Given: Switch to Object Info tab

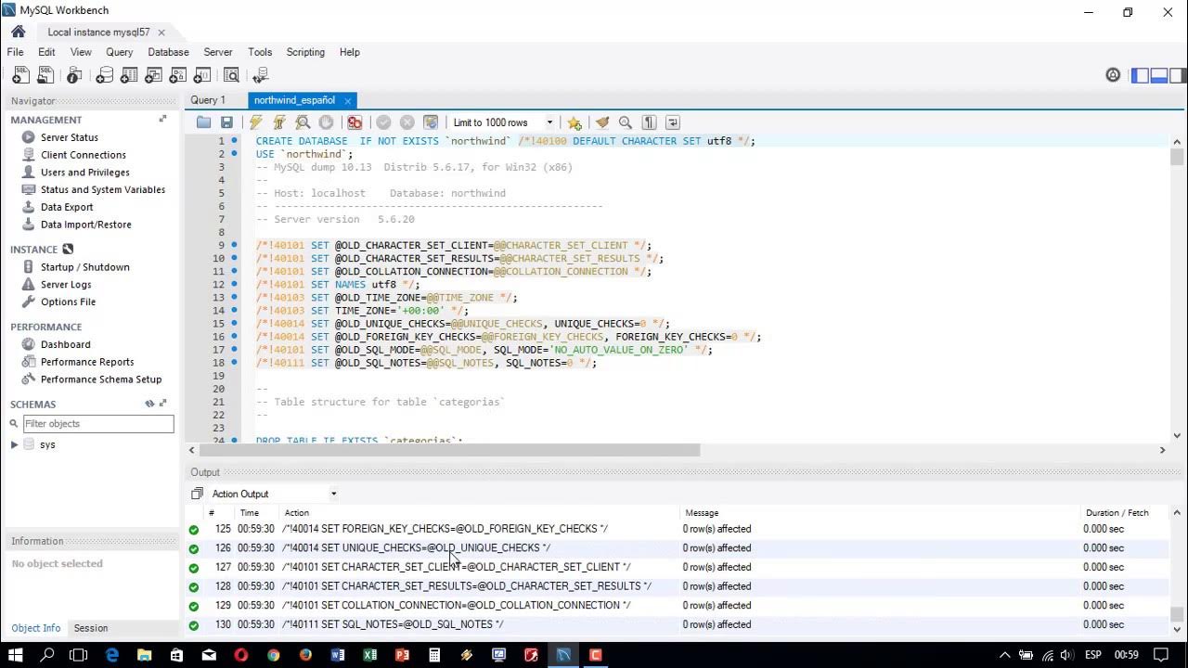Looking at the screenshot, I should tap(36, 628).
